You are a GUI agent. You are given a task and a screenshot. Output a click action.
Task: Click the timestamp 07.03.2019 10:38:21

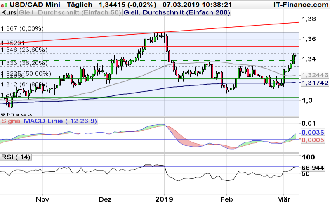pos(197,5)
